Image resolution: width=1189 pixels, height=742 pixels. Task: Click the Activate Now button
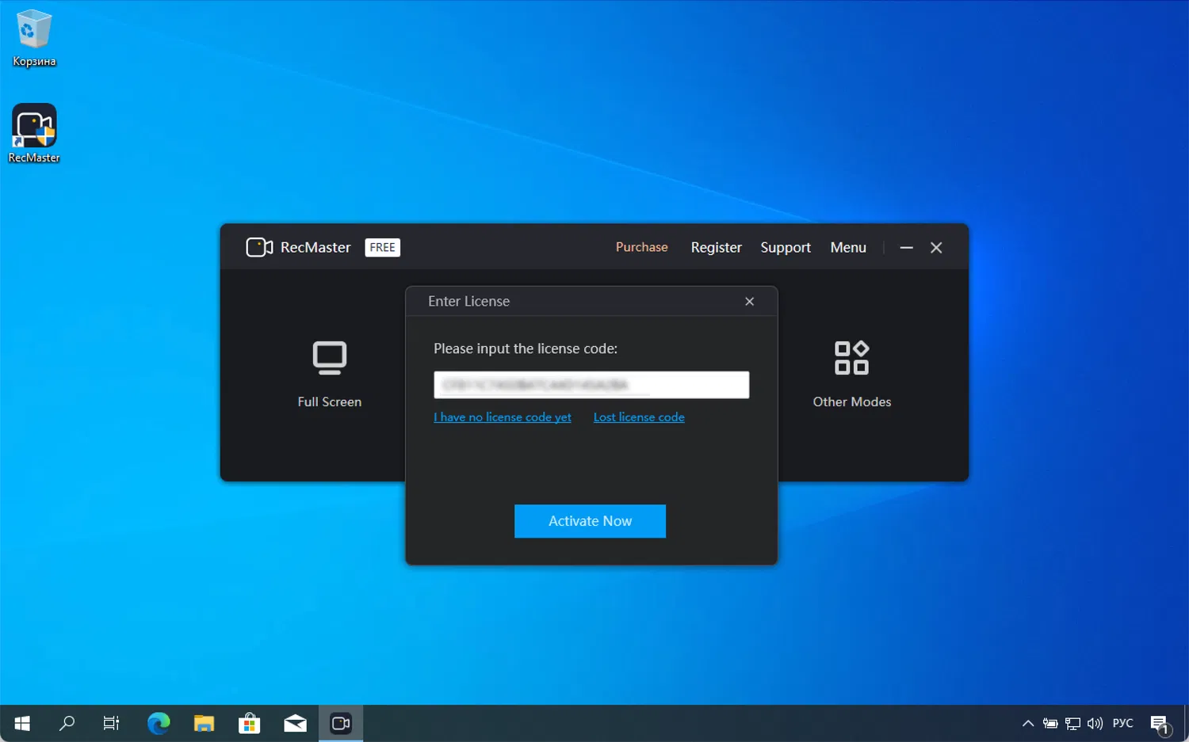tap(590, 521)
